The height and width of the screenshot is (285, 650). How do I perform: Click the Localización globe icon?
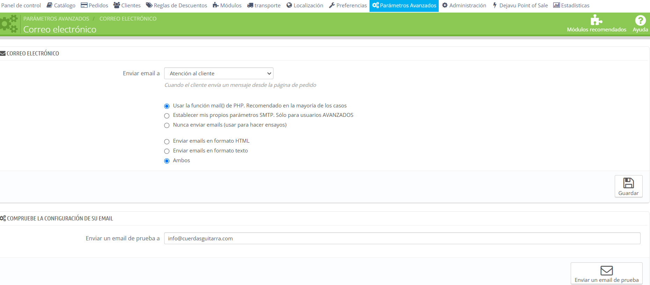pos(289,5)
